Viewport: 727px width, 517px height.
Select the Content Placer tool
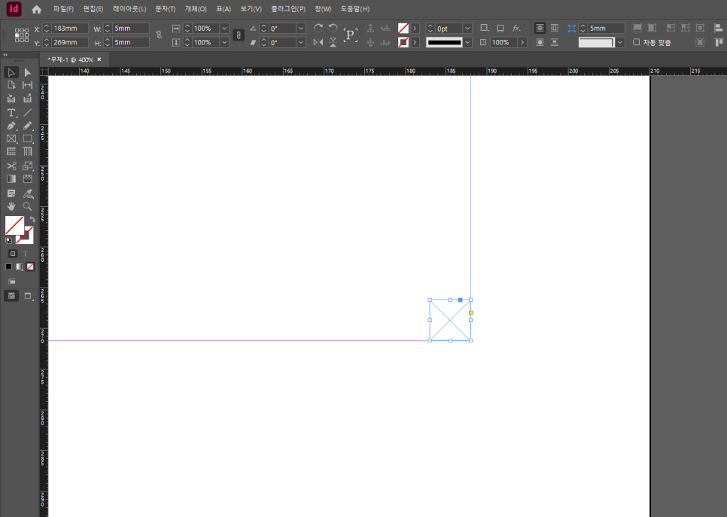27,99
